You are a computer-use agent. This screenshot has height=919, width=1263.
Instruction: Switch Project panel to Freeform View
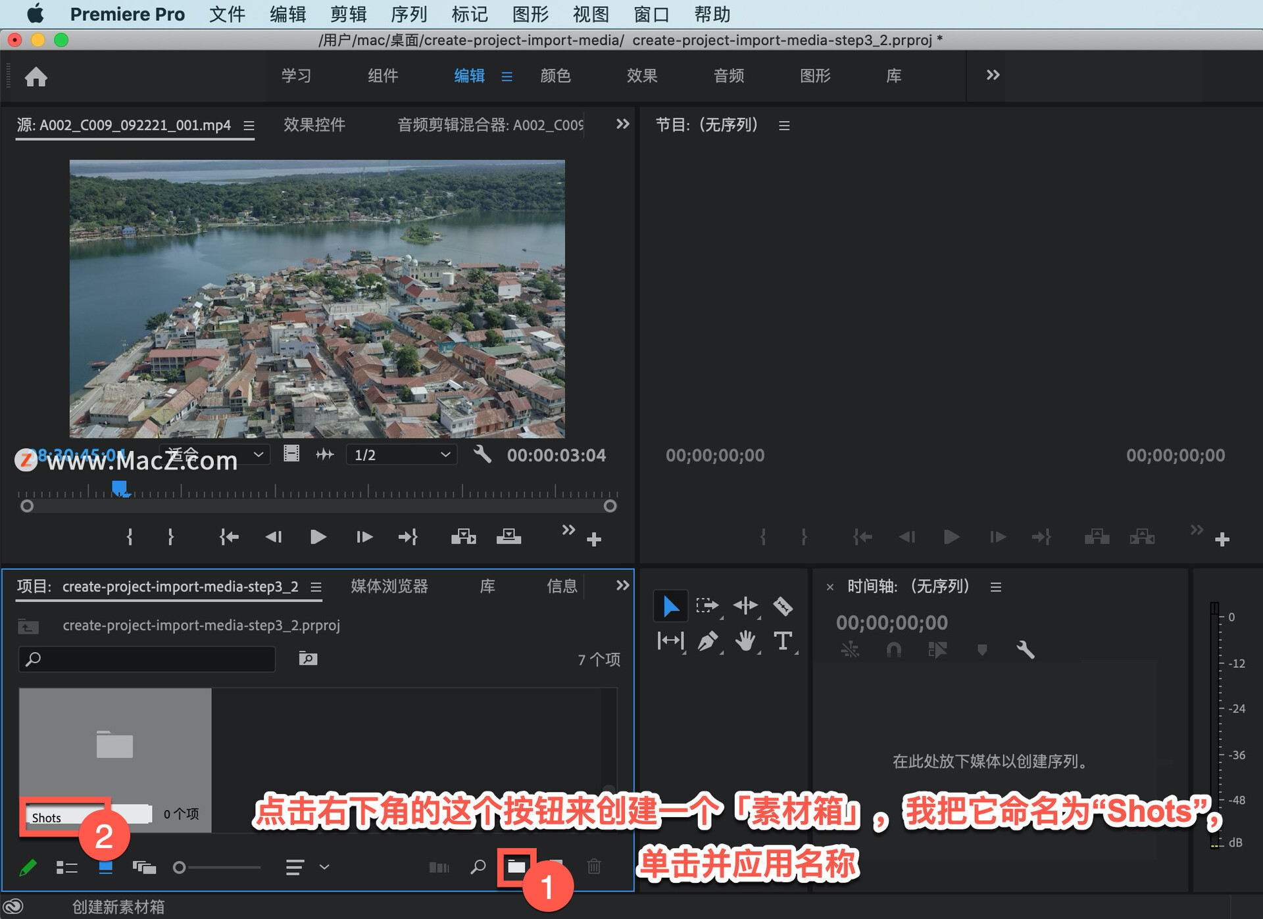click(144, 868)
